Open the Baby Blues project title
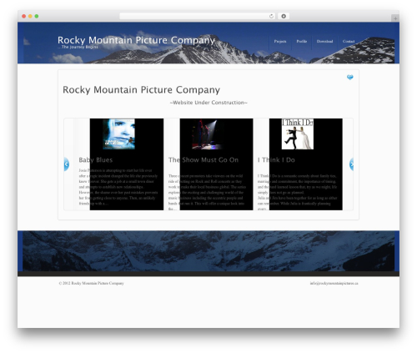This screenshot has height=353, width=417. tap(96, 160)
